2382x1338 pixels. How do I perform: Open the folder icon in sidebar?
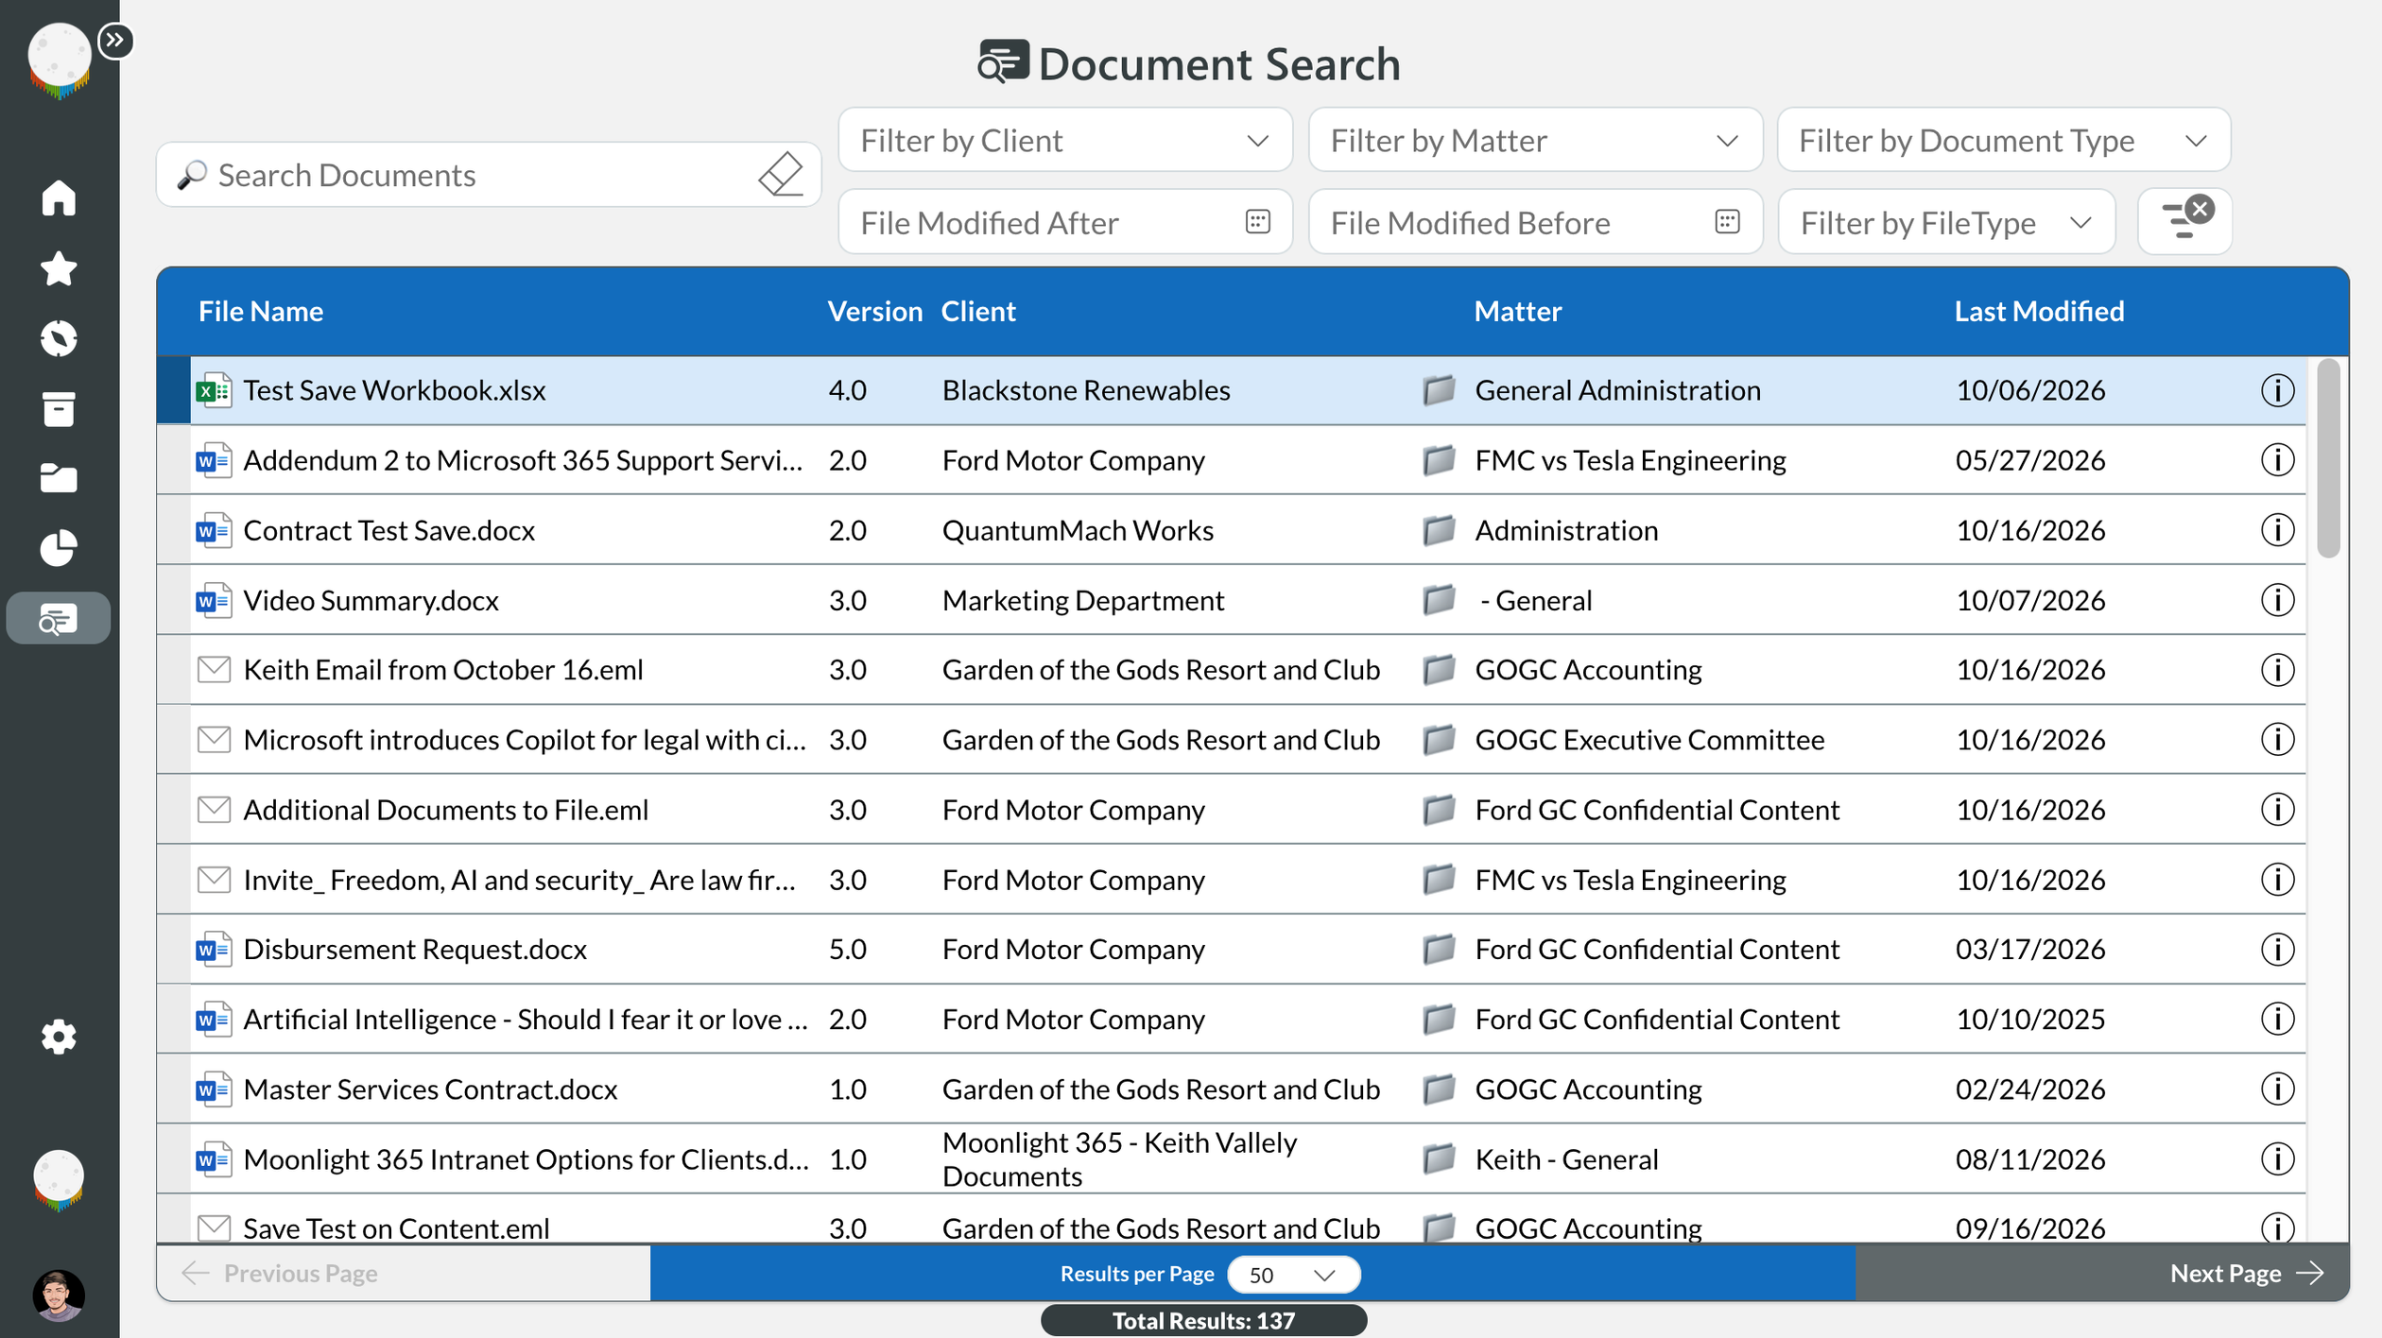pyautogui.click(x=59, y=478)
